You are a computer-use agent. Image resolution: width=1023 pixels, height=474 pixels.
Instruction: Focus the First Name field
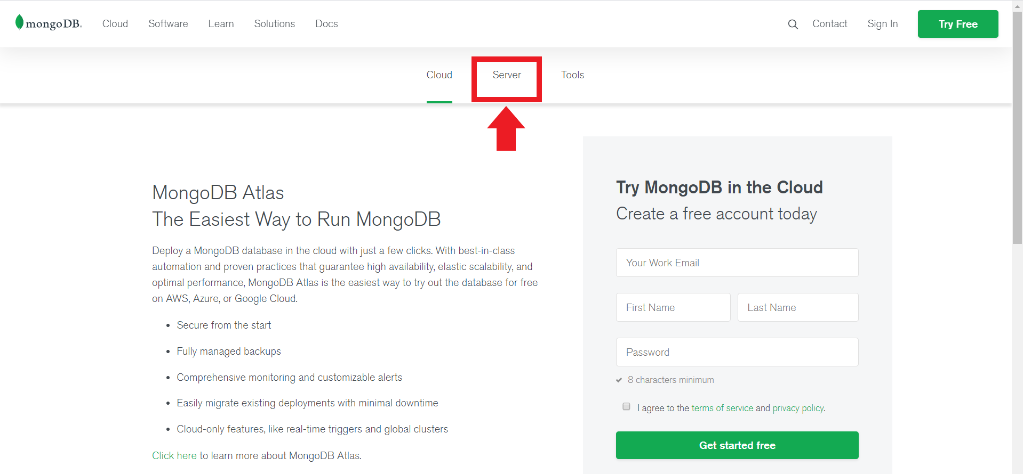coord(673,307)
